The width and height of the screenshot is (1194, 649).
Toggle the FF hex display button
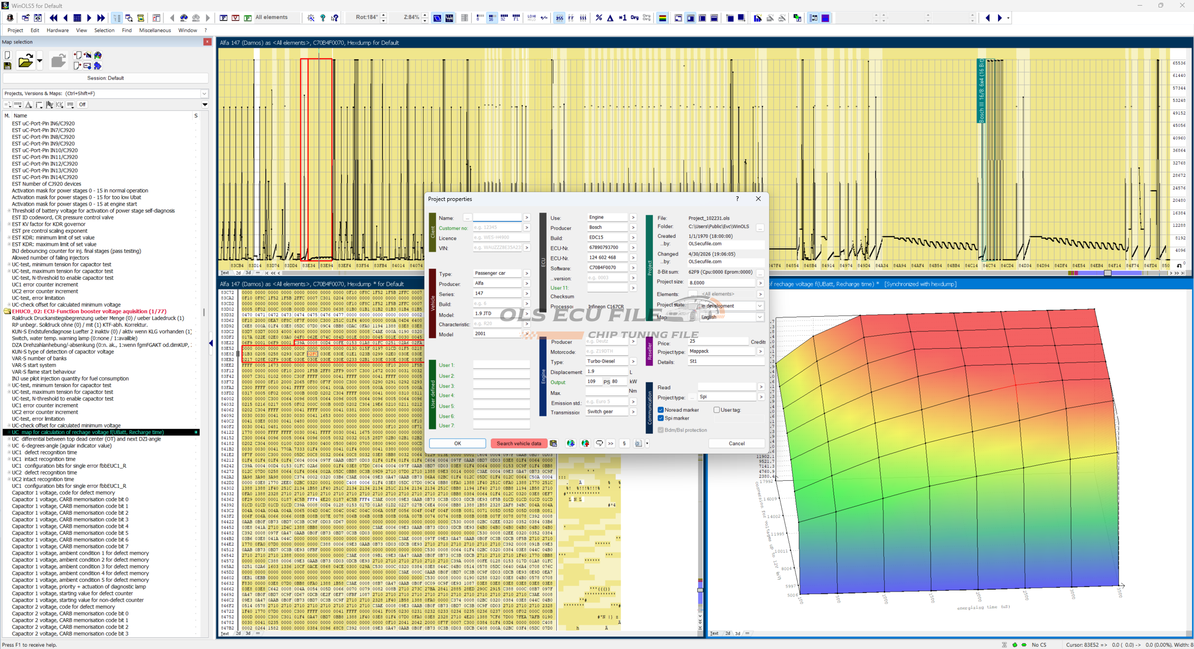pyautogui.click(x=571, y=18)
